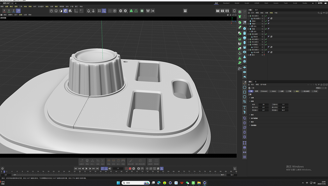The image size is (328, 186).
Task: Click the autokey 'A' button in the timeline
Action: tap(130, 169)
